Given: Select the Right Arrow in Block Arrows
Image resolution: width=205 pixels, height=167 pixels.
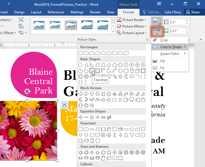Looking at the screenshot, I should (81, 94).
